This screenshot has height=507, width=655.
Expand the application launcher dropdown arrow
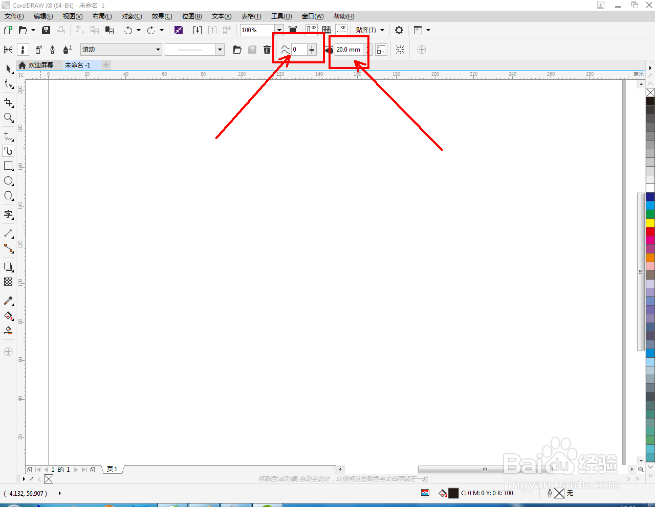coord(428,30)
